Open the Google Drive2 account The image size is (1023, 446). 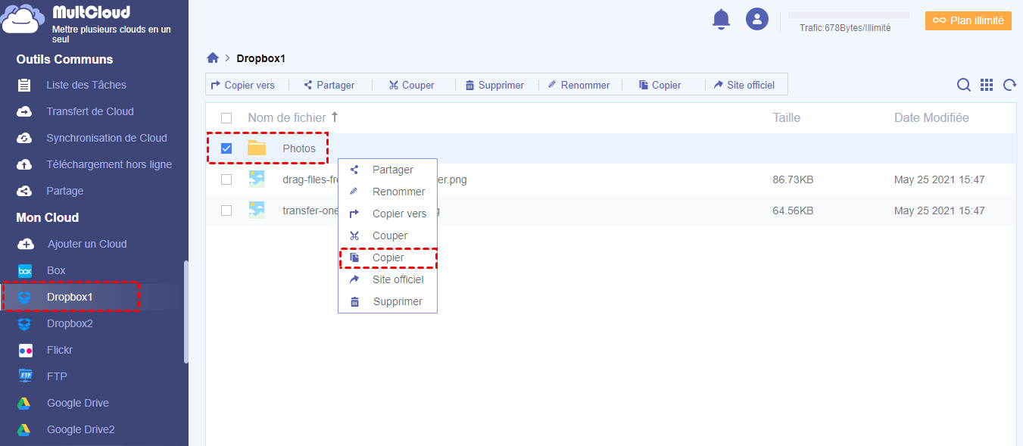pyautogui.click(x=81, y=429)
